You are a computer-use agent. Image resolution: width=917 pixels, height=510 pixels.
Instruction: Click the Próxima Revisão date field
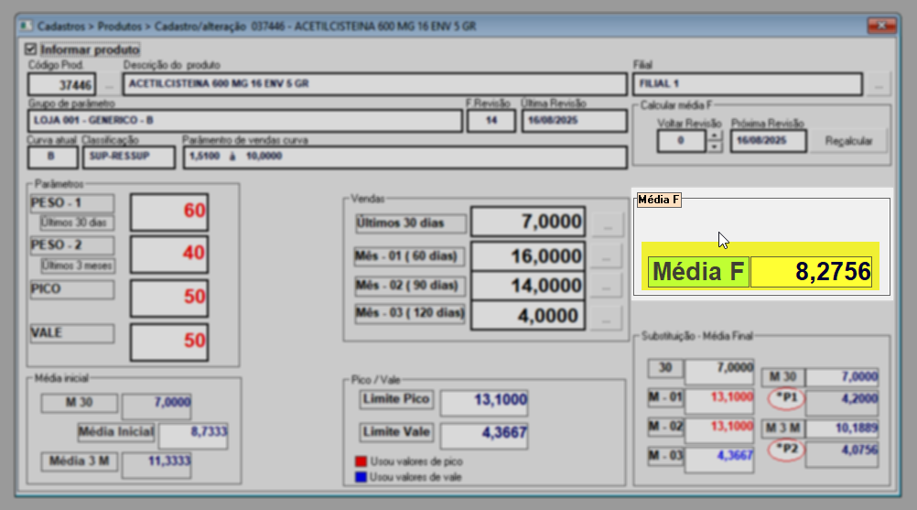(769, 141)
